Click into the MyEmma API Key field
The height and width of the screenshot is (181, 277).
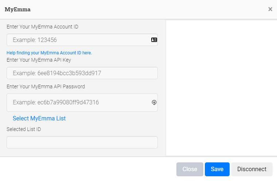(x=82, y=73)
